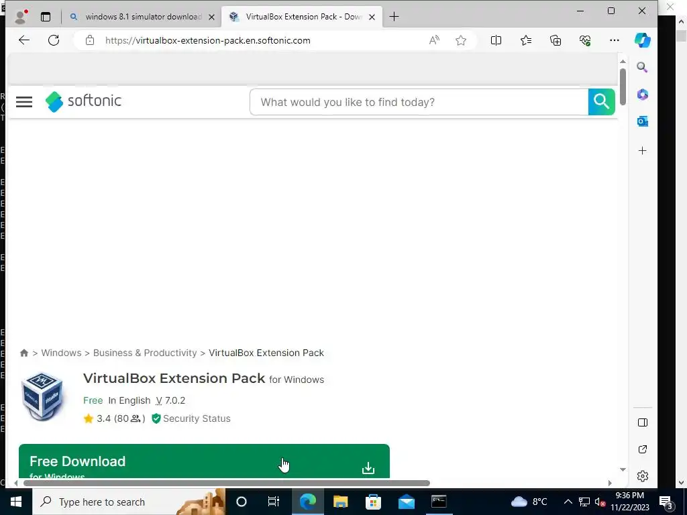Click the taskbar search box
This screenshot has width=687, height=515.
pyautogui.click(x=128, y=502)
